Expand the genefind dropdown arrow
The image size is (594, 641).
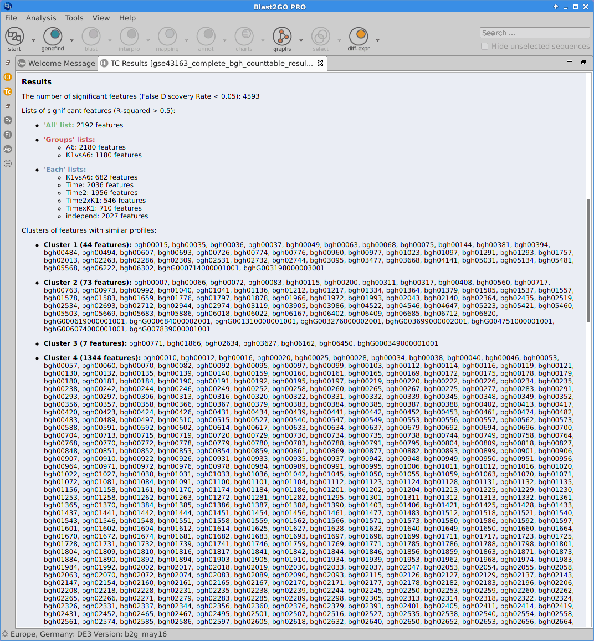(71, 40)
